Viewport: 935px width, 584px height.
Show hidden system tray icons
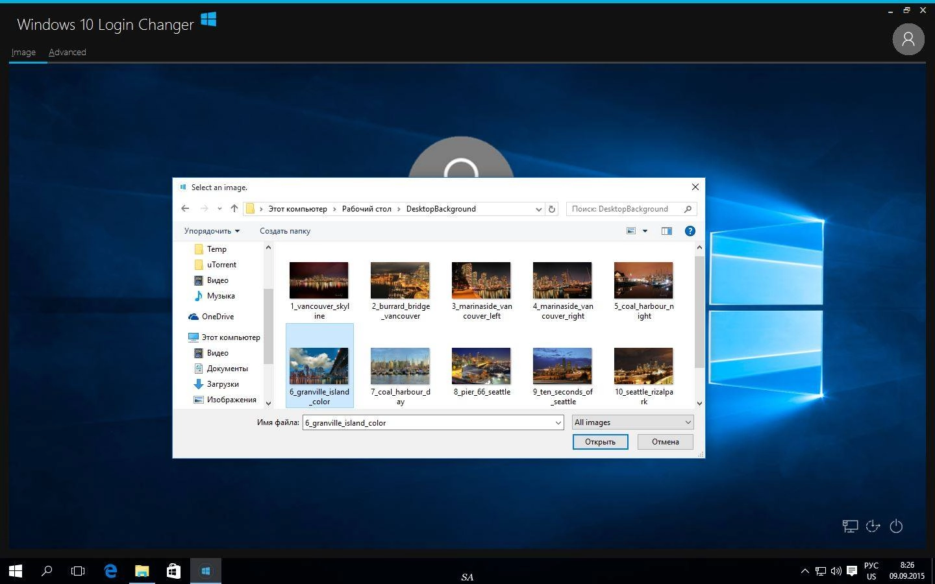[x=805, y=571]
